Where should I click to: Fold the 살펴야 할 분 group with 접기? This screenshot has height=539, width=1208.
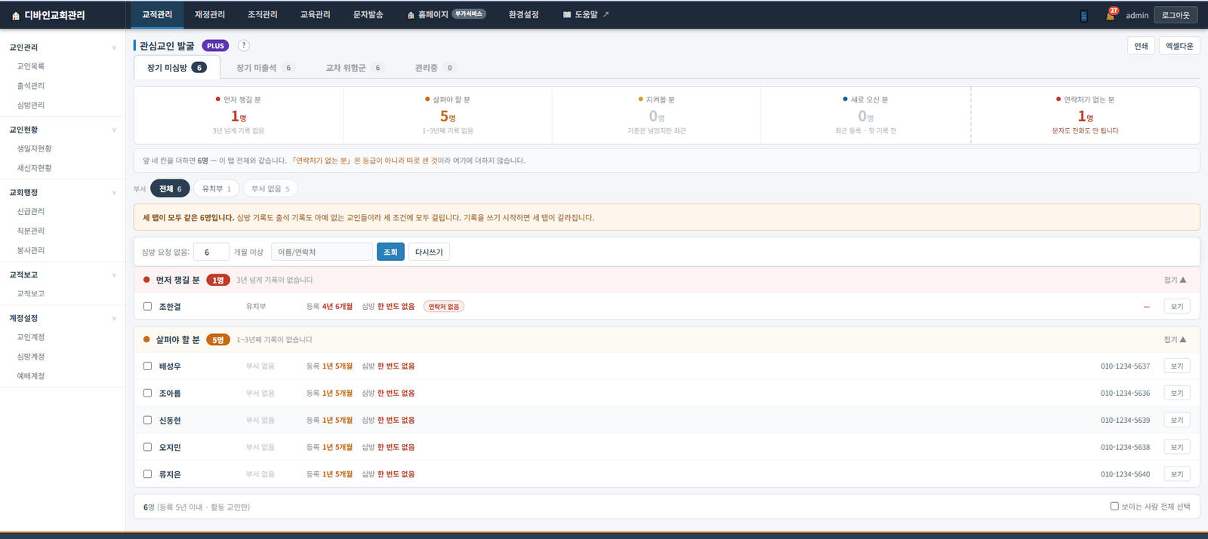tap(1175, 339)
